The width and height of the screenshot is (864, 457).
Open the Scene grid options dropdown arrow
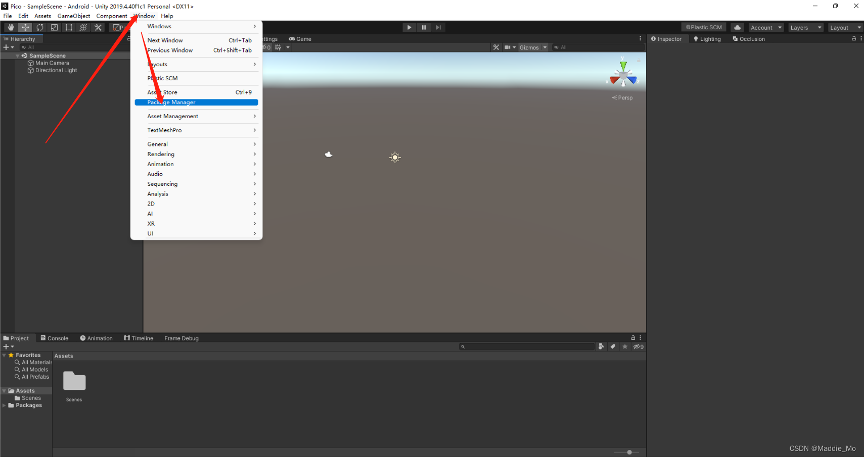(x=288, y=47)
